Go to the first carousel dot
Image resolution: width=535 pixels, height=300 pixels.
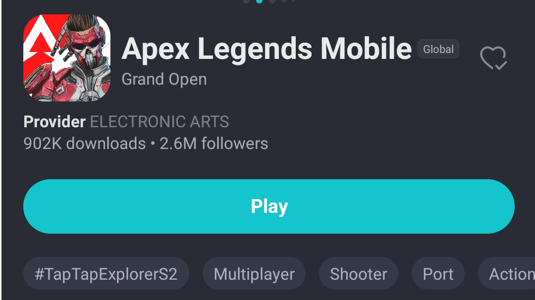[246, 1]
